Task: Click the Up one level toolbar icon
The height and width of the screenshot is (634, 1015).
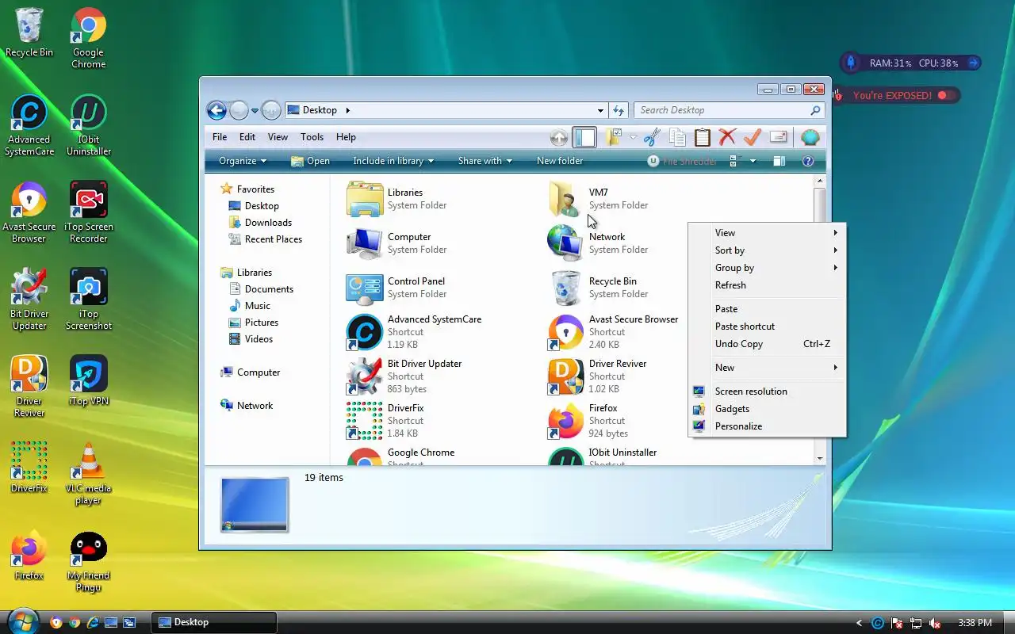Action: pyautogui.click(x=559, y=137)
